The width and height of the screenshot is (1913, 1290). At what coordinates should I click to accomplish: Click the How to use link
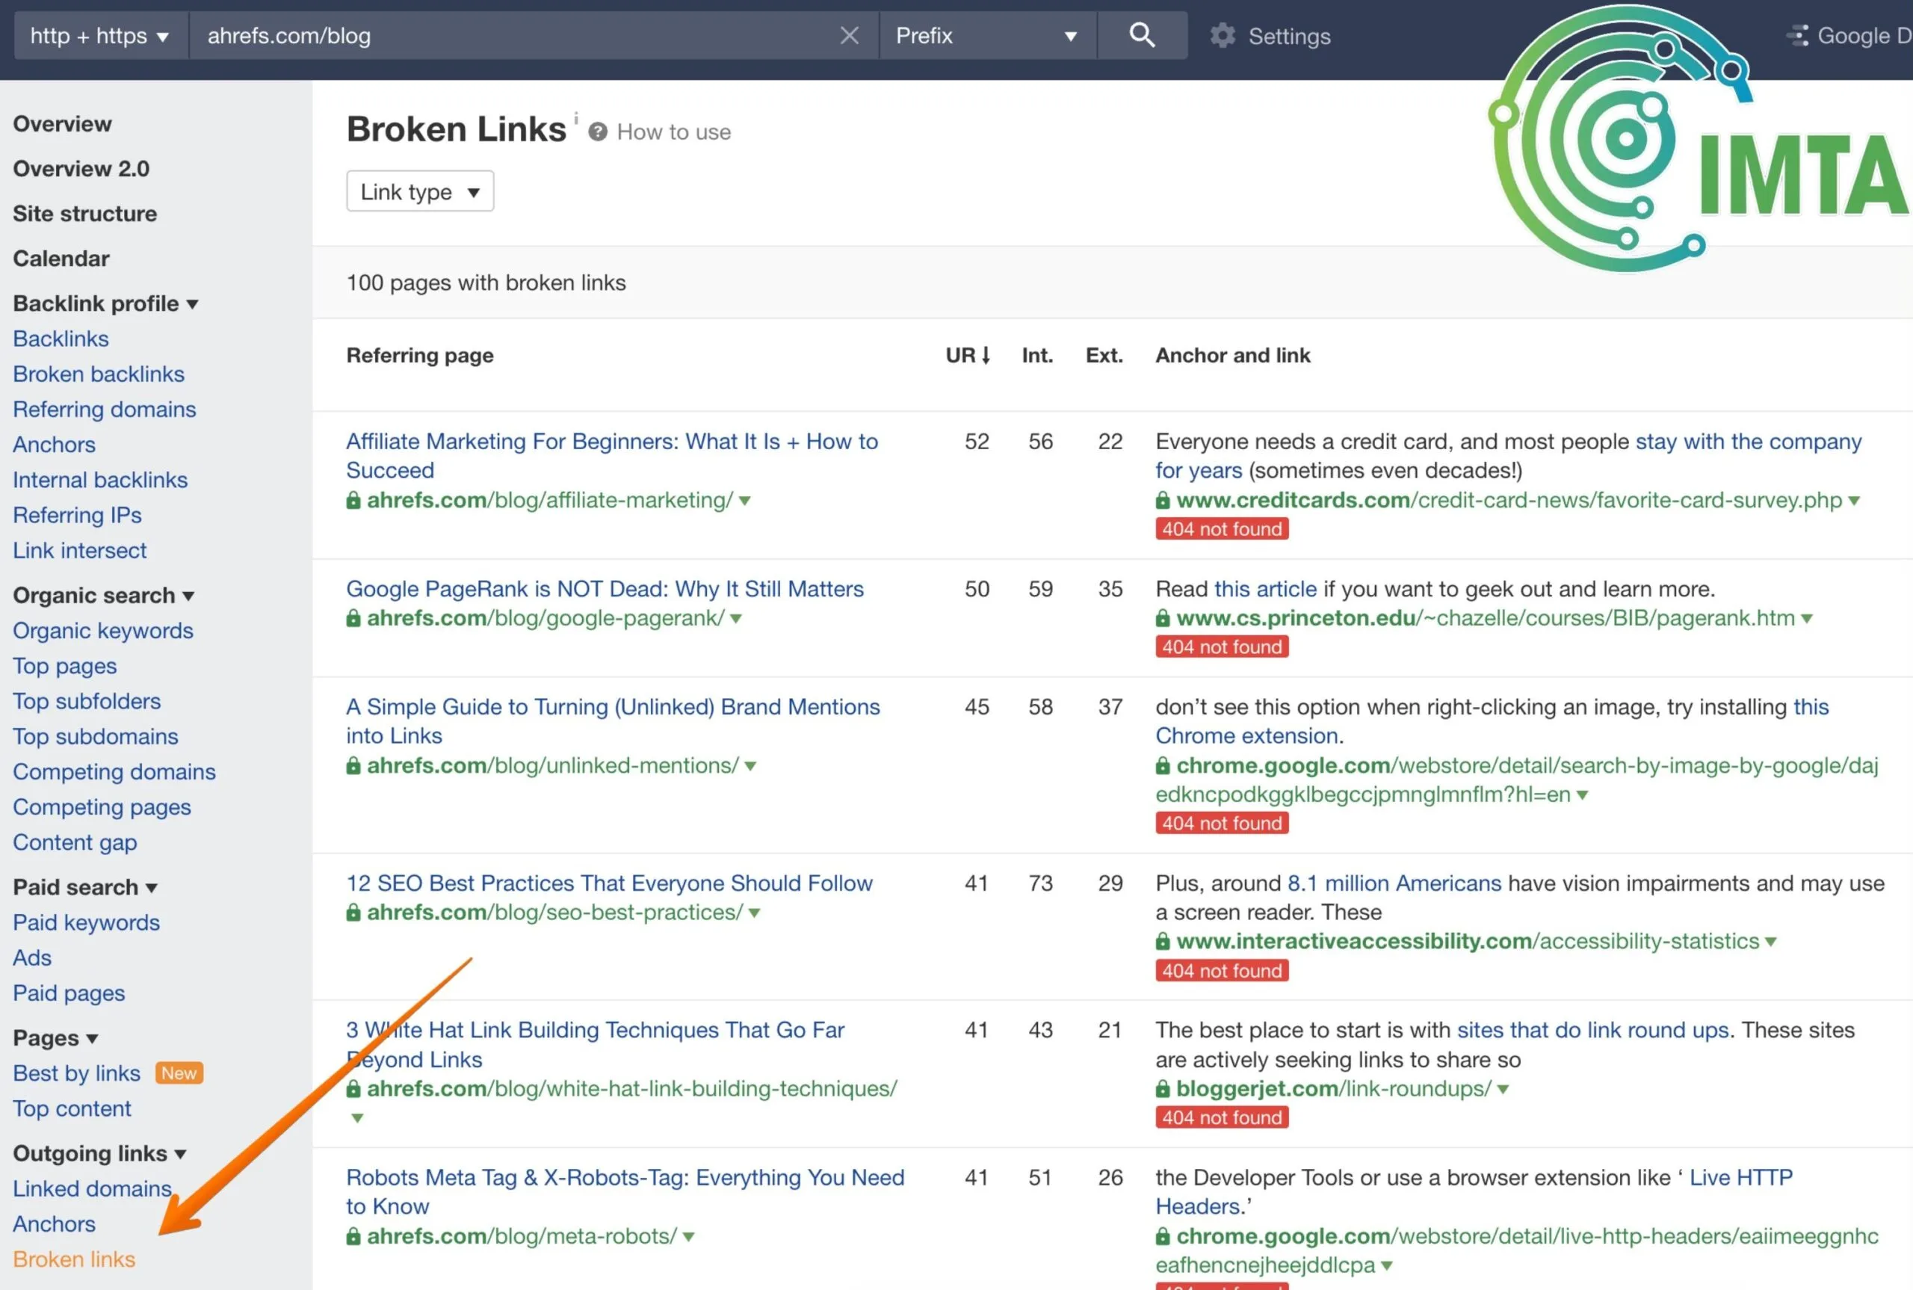click(x=673, y=132)
